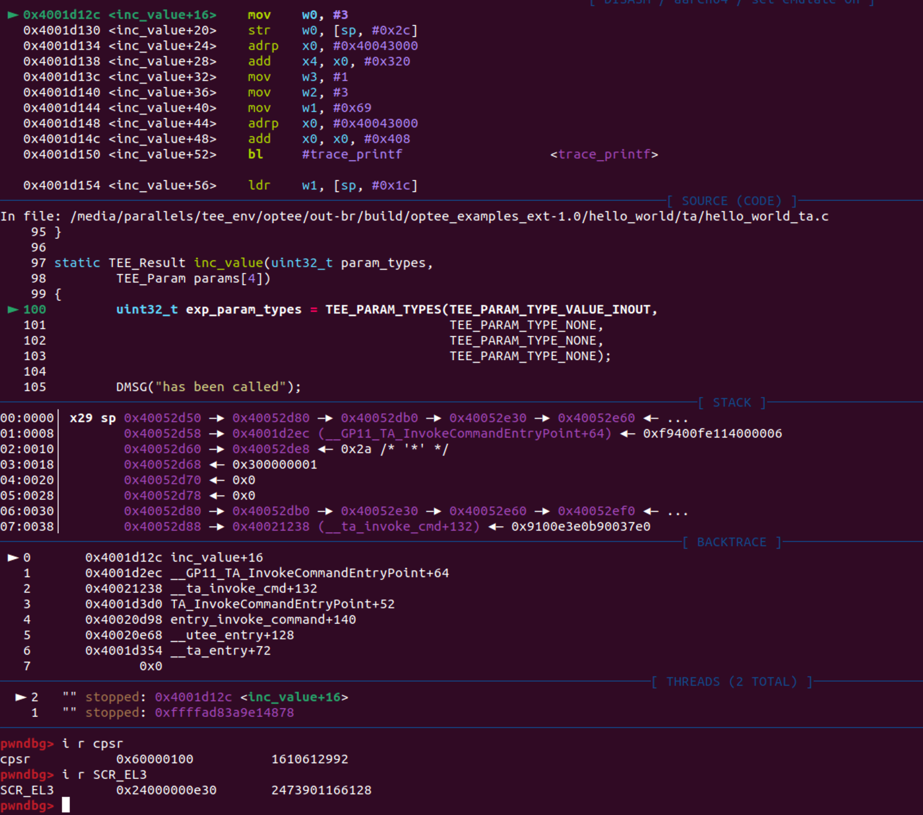Click stack value 0x300000001
This screenshot has width=923, height=815.
[275, 464]
